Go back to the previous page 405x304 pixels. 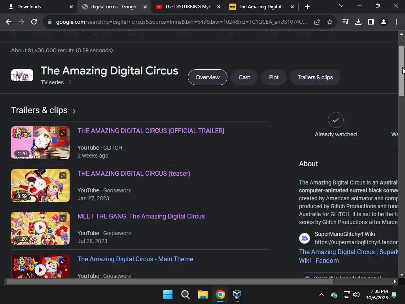(9, 22)
